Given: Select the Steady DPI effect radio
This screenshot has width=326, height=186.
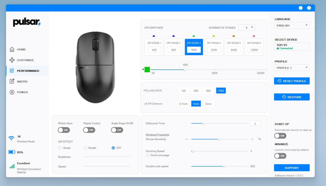Looking at the screenshot, I should tap(60, 148).
